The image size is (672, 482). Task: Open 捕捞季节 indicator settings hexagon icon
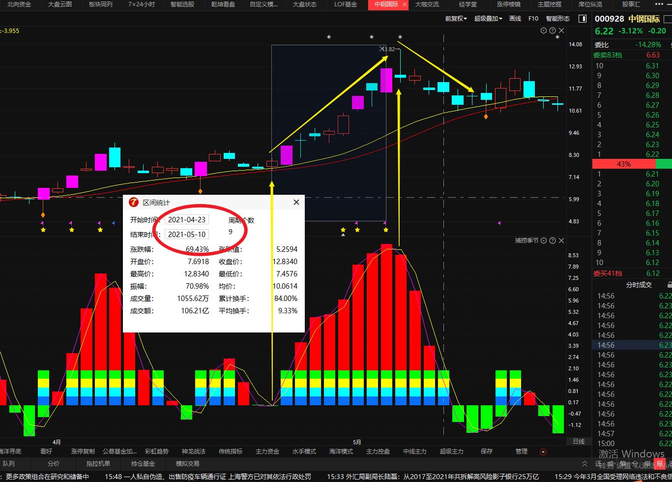pyautogui.click(x=543, y=241)
